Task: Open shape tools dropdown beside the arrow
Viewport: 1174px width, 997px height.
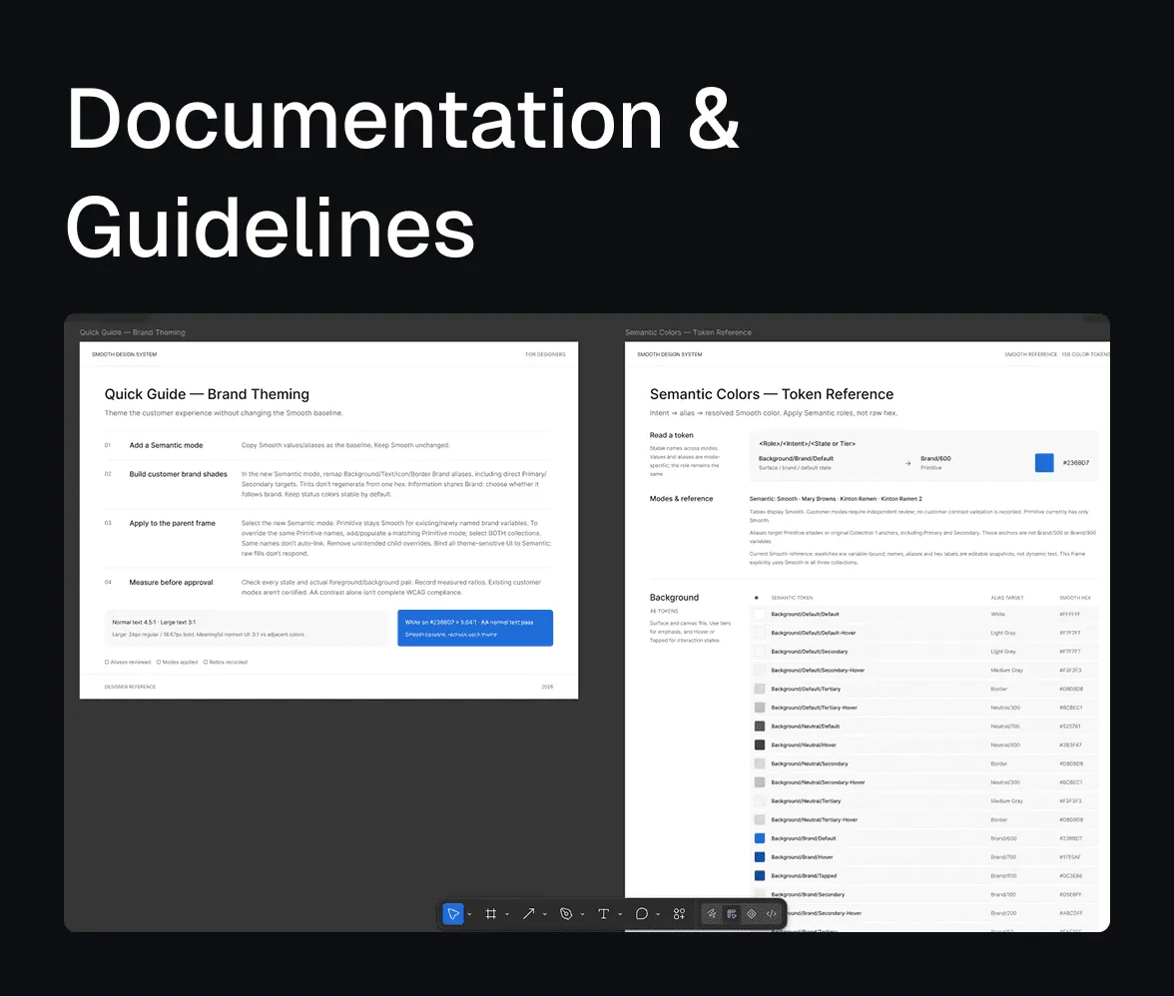Action: [x=544, y=914]
